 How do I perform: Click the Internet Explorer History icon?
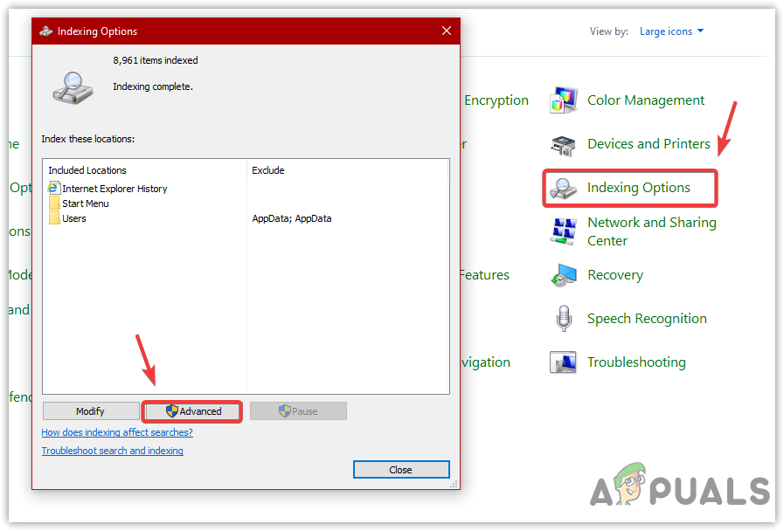(54, 188)
